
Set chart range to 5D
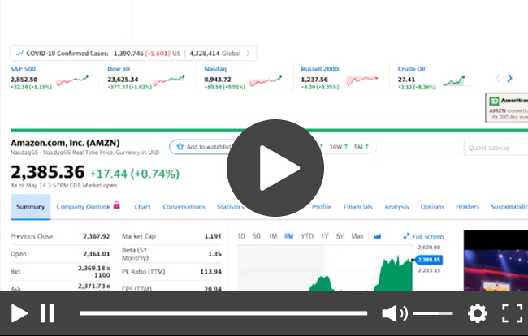(257, 236)
